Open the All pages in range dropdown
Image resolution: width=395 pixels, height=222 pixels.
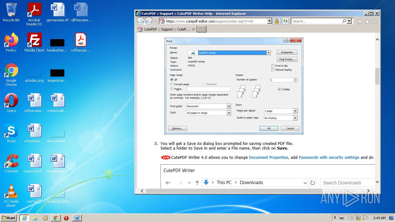click(229, 113)
